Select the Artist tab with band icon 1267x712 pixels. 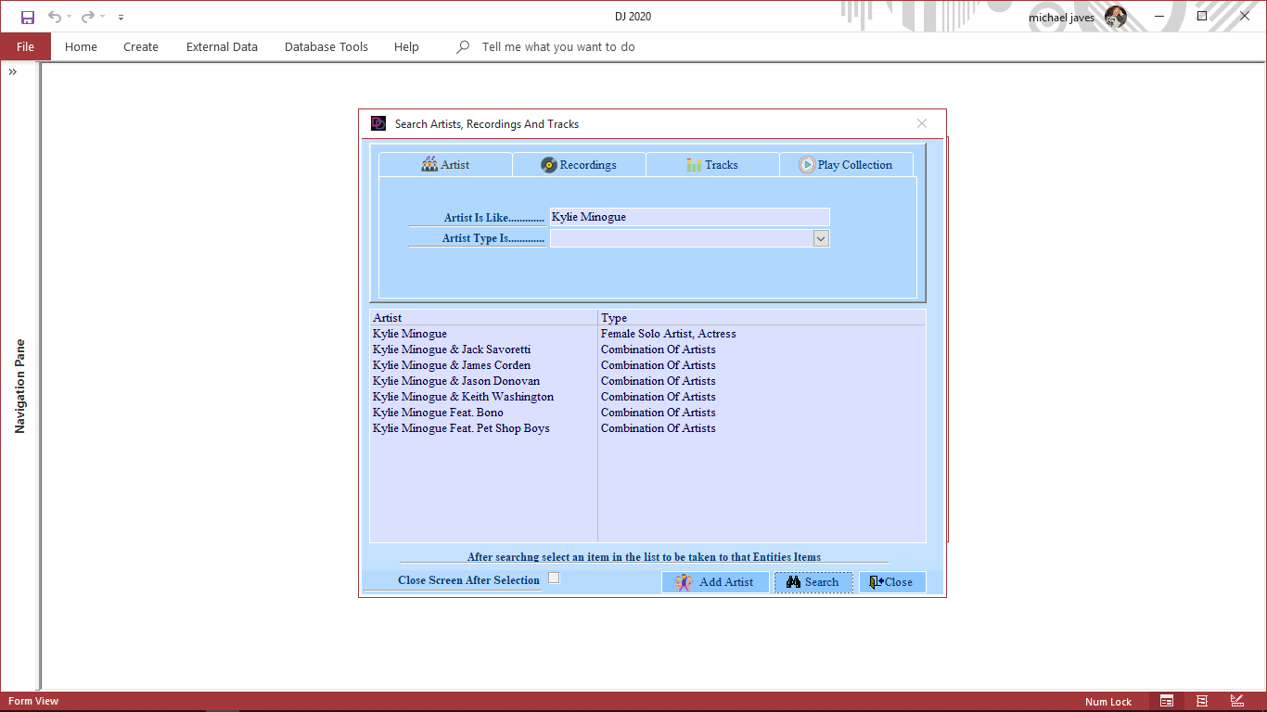(x=445, y=164)
